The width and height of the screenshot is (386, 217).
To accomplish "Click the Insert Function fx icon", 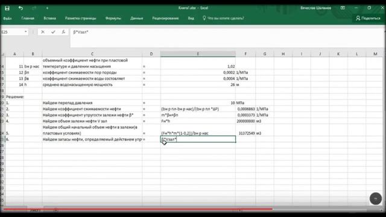I will click(63, 32).
